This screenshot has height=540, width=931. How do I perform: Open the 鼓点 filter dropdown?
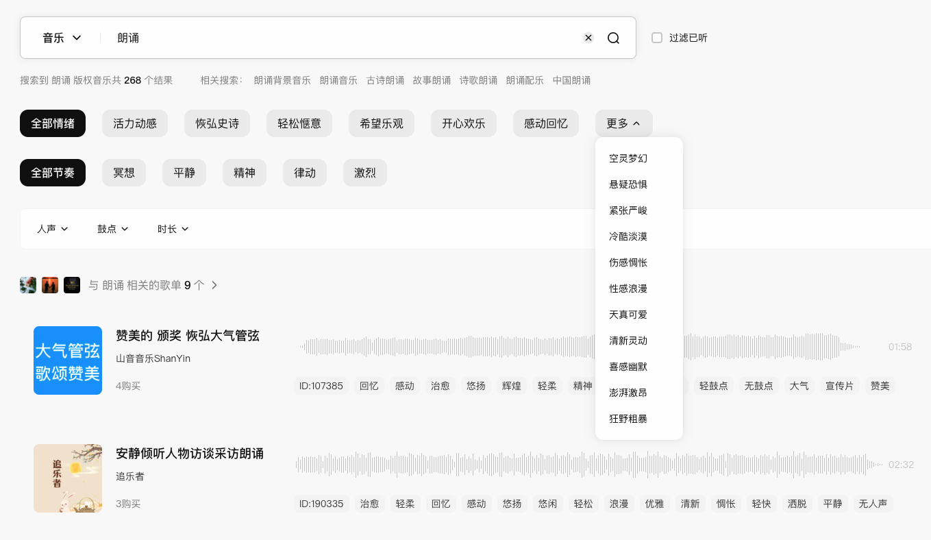pos(113,229)
